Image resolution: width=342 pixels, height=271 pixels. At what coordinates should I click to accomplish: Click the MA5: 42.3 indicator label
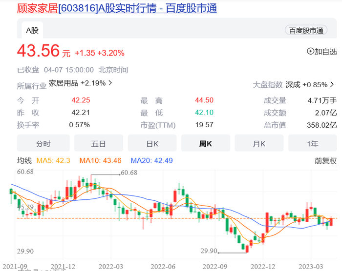pos(53,161)
